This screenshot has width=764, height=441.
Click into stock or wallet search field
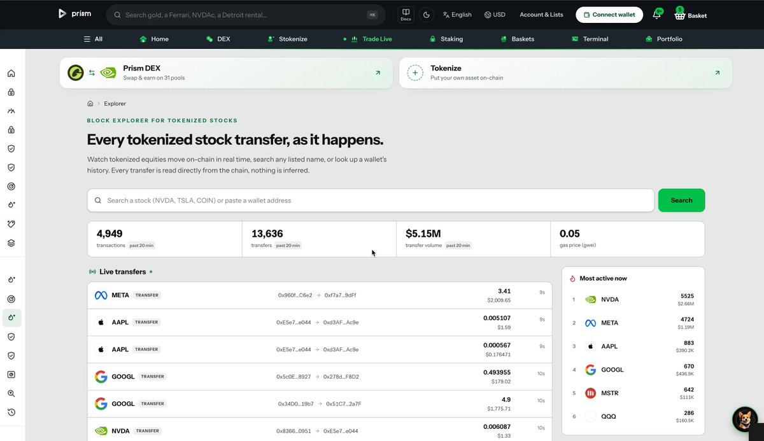point(371,200)
